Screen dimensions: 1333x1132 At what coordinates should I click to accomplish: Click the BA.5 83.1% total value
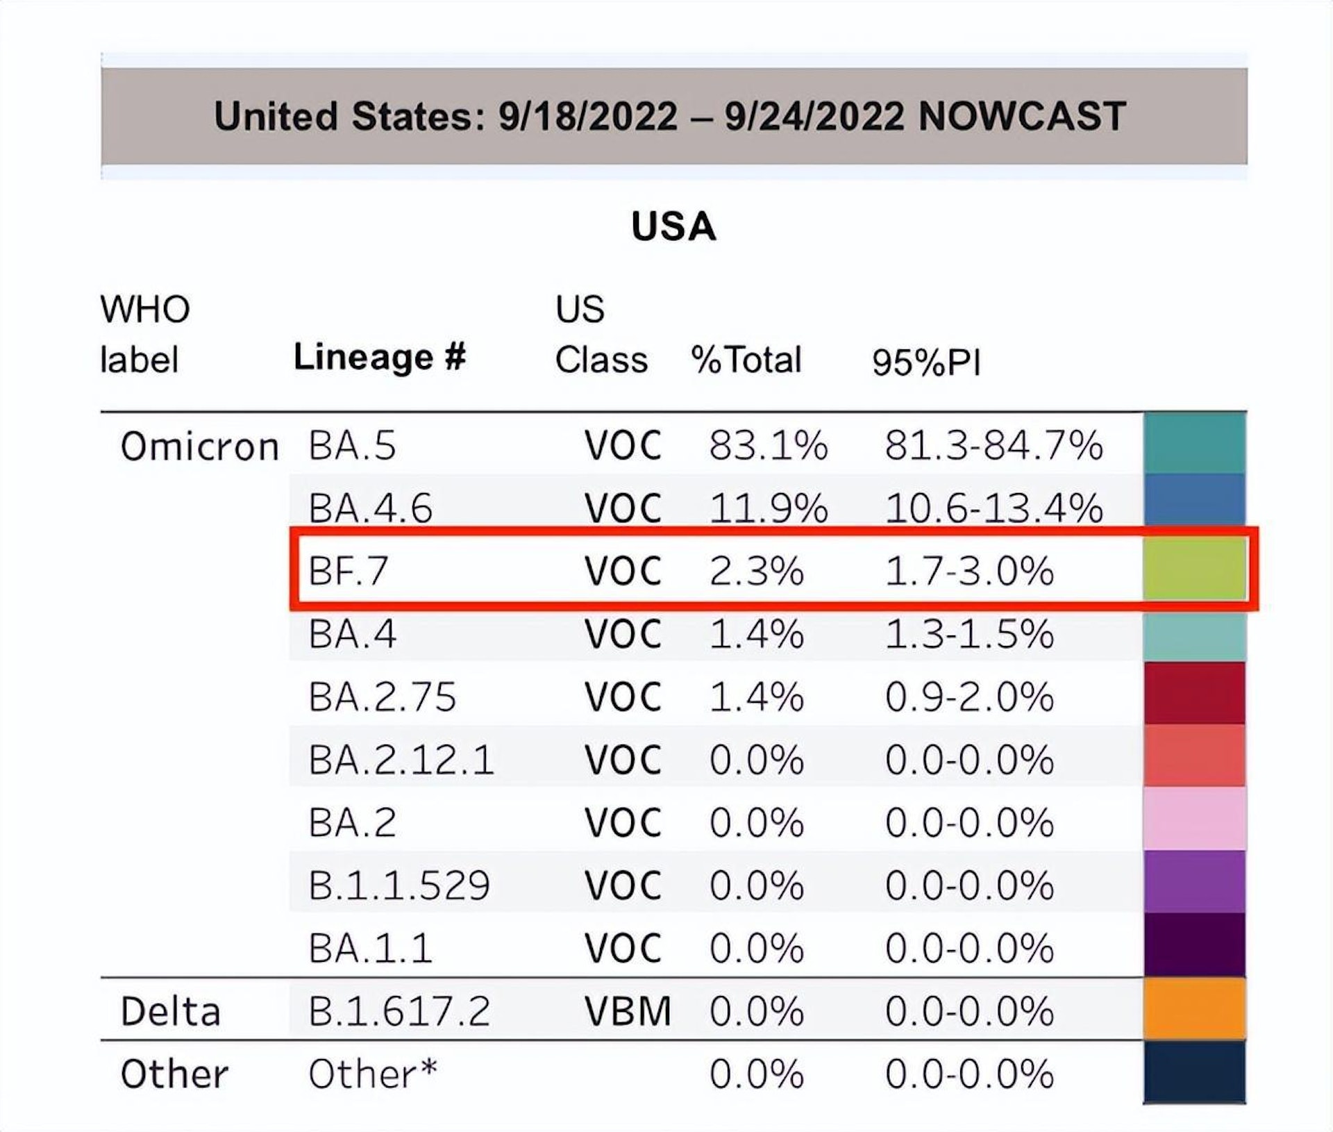tap(768, 445)
